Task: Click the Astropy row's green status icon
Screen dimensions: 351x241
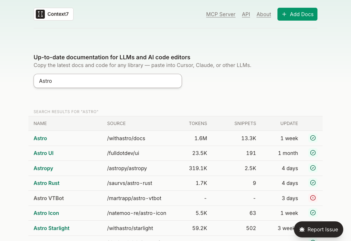Action: point(313,168)
